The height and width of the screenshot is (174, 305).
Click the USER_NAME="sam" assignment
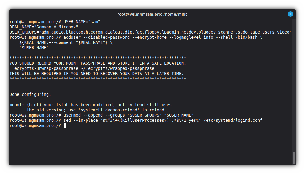[x=82, y=22]
